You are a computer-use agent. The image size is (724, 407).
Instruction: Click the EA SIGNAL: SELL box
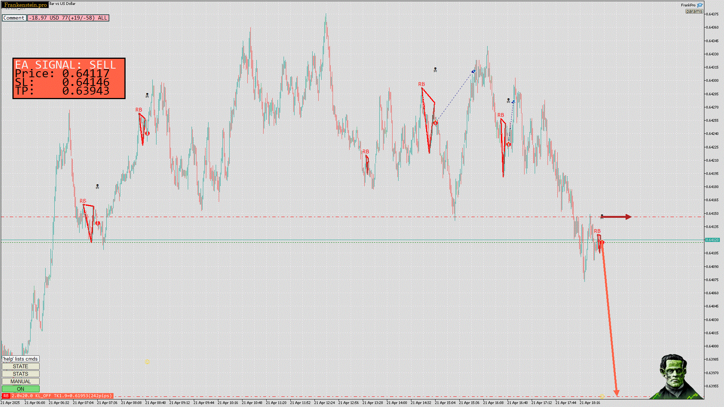click(69, 78)
